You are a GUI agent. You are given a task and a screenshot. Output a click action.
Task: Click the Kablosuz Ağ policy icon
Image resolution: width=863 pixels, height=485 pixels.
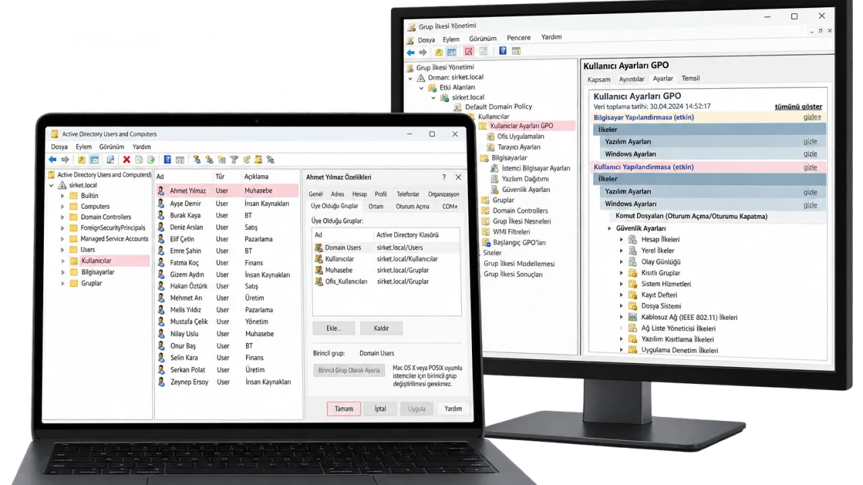[x=632, y=317]
